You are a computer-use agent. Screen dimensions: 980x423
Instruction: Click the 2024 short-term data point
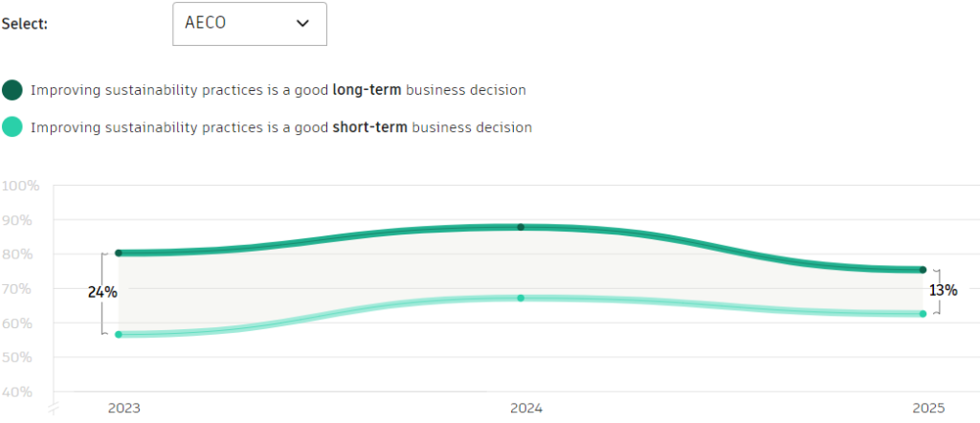click(521, 298)
